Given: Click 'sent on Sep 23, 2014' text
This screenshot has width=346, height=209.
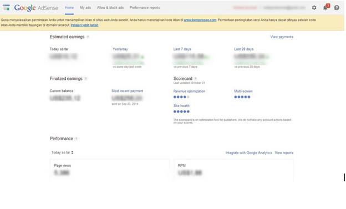Looking at the screenshot, I should (x=125, y=104).
